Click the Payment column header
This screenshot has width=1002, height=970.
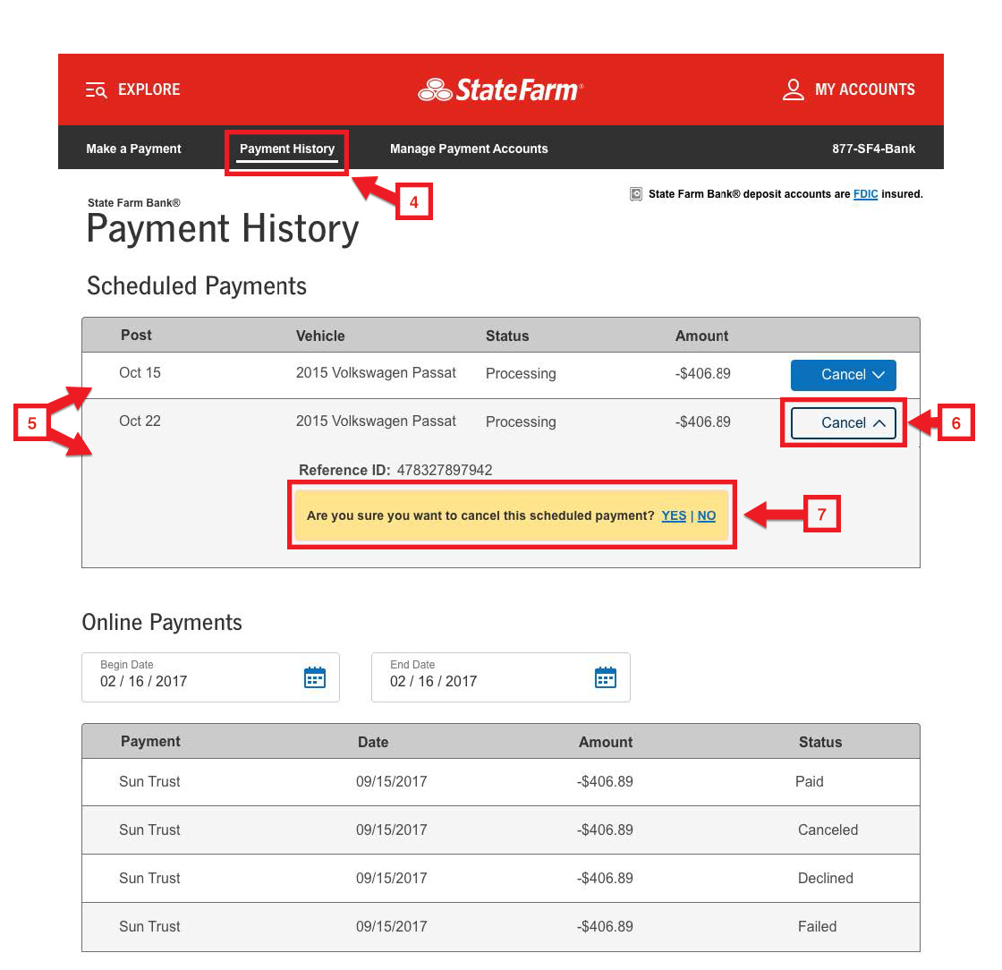(150, 742)
